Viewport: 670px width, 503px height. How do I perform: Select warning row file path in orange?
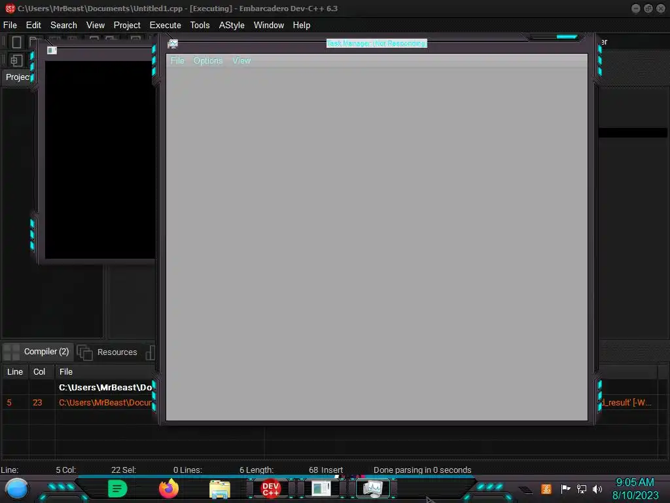coord(105,403)
